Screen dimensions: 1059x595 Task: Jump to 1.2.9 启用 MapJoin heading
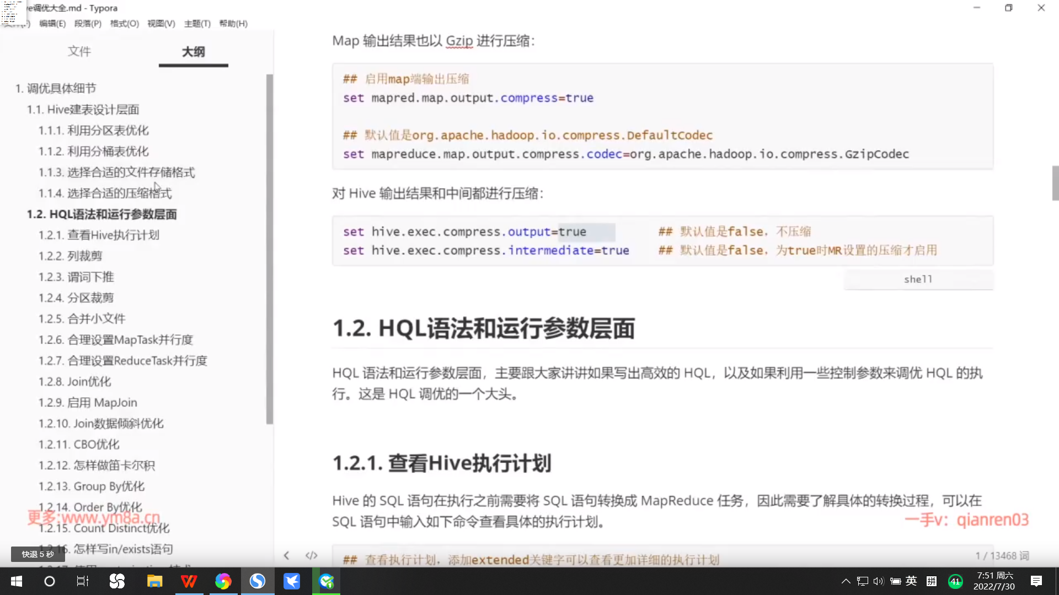[x=88, y=403]
